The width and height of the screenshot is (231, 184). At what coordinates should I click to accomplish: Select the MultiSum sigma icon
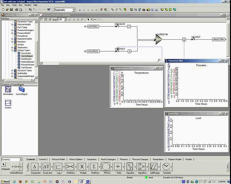94,167
